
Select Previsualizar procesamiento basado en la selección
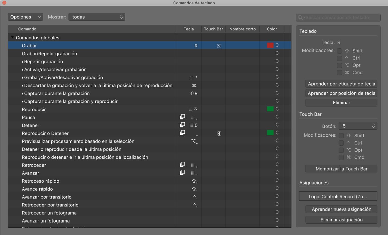[x=149, y=141]
